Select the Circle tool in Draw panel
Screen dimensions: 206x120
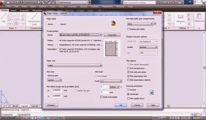coord(9,19)
